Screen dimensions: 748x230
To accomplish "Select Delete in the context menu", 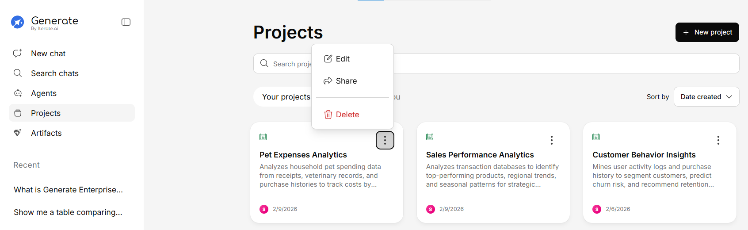I will click(347, 115).
